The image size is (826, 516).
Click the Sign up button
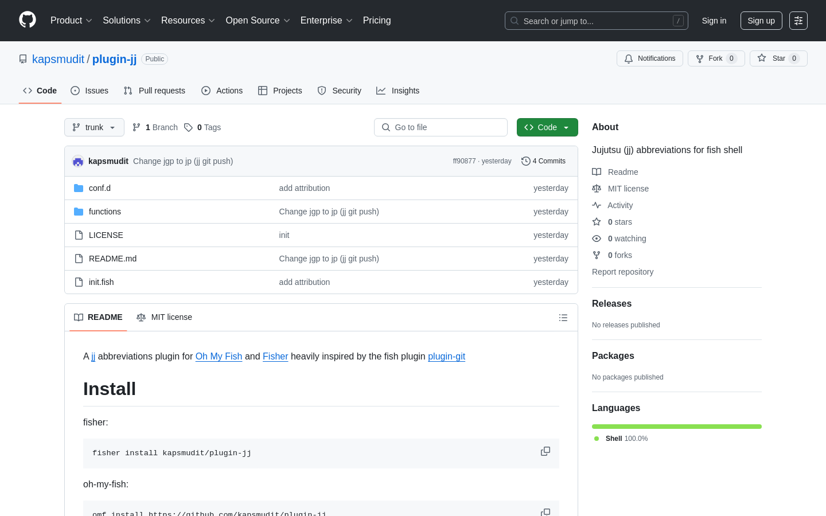(761, 21)
